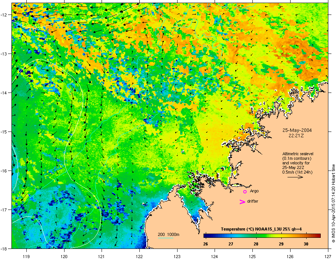The image size is (336, 260).
Task: Click the colorbar value 27
Action: [231, 244]
